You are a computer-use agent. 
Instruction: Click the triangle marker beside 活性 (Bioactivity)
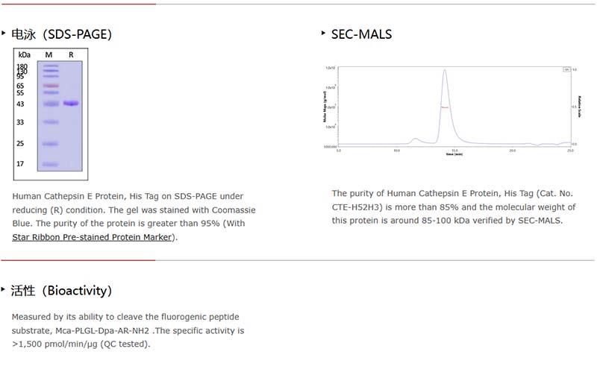[x=4, y=289]
